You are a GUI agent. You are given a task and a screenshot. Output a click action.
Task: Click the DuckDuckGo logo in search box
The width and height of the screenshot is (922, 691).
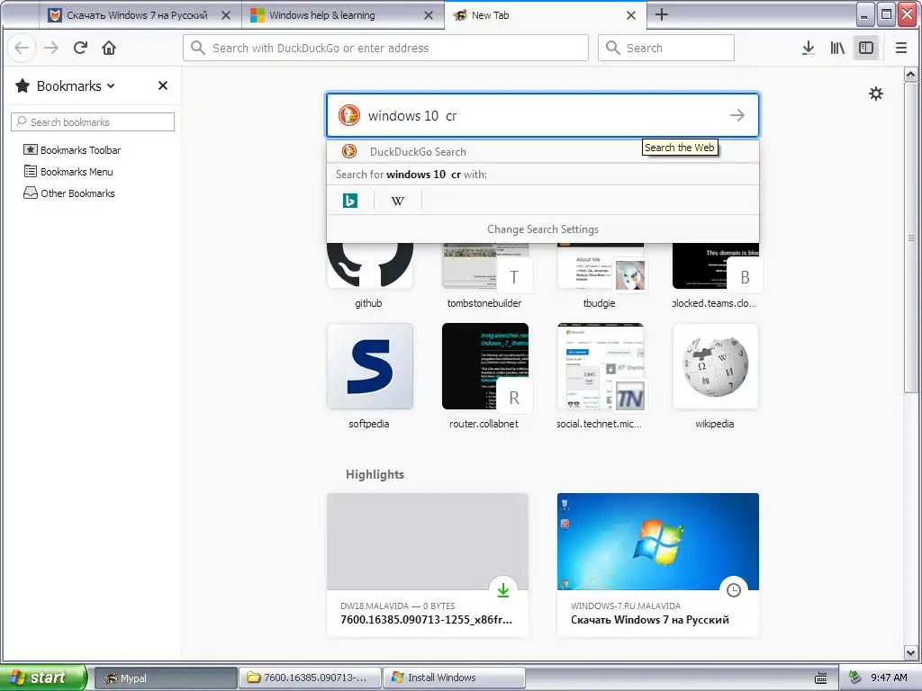point(348,115)
